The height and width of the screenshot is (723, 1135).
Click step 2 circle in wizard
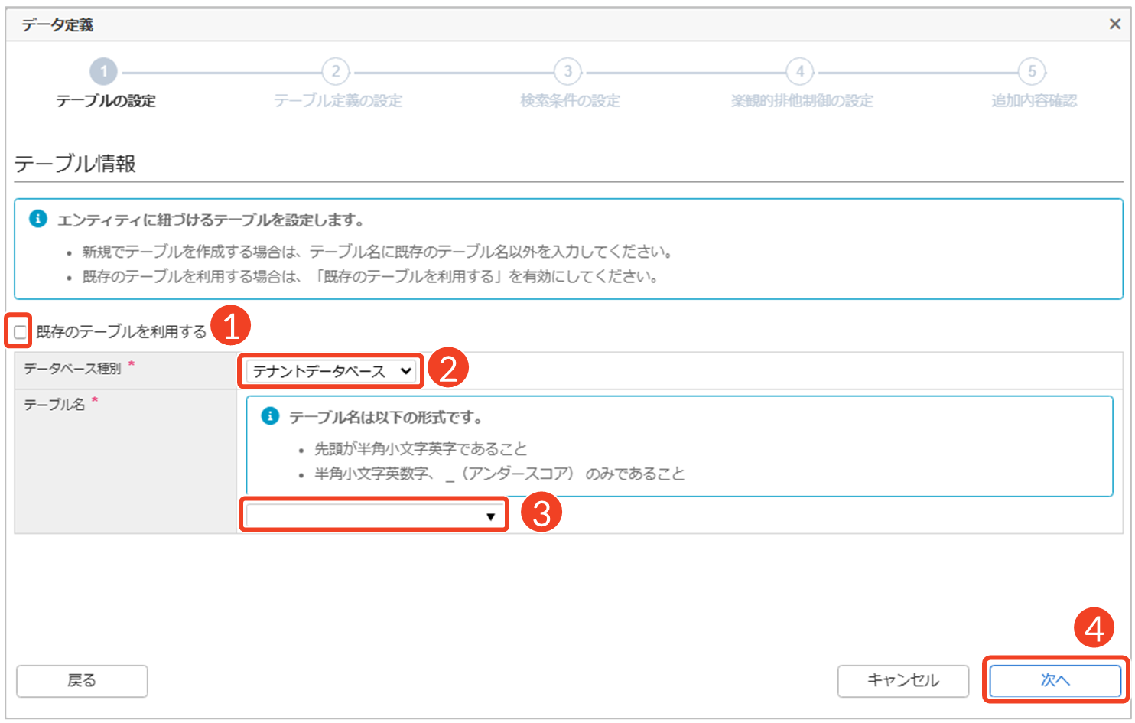click(336, 72)
